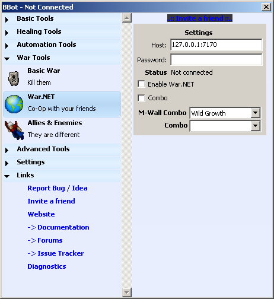Enable the War.NET checkbox

[x=141, y=84]
